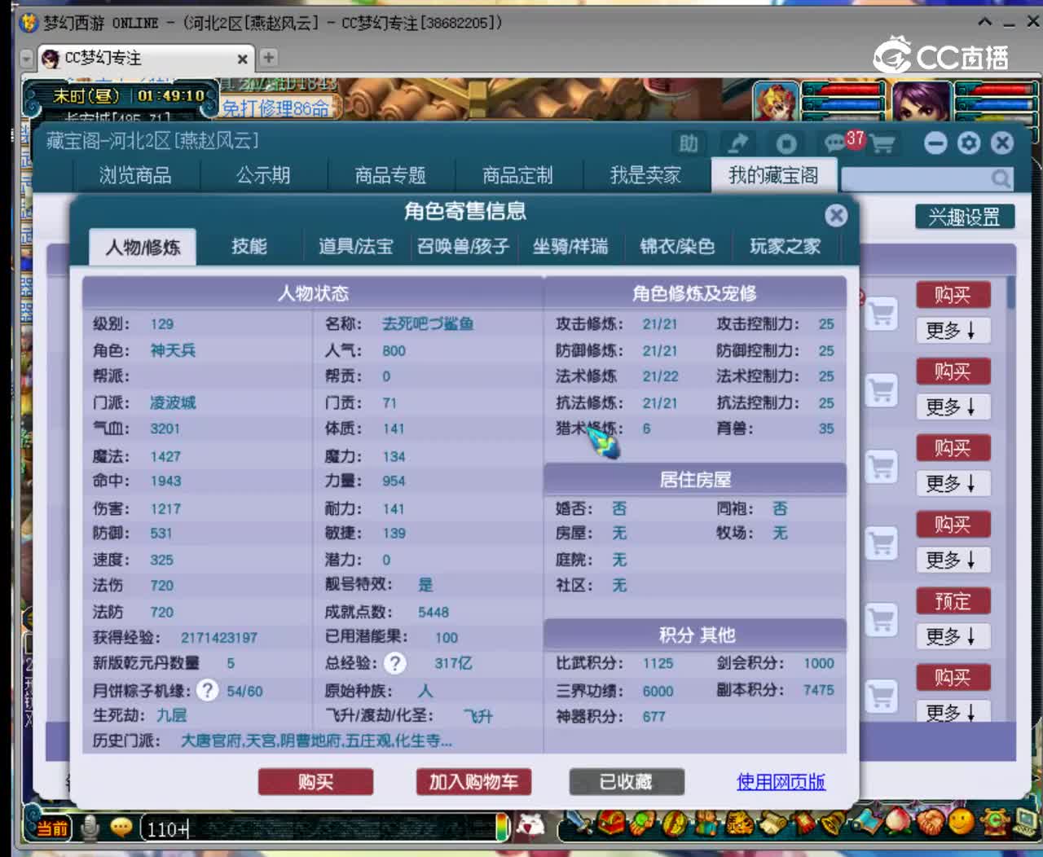
Task: Expand 更多 under the first 购买 button
Action: tap(952, 330)
